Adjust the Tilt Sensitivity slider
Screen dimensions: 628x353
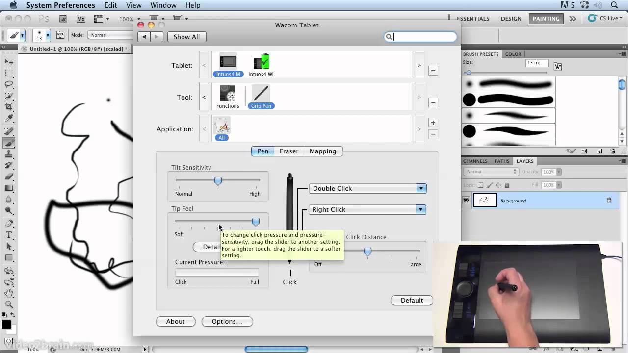pyautogui.click(x=218, y=181)
